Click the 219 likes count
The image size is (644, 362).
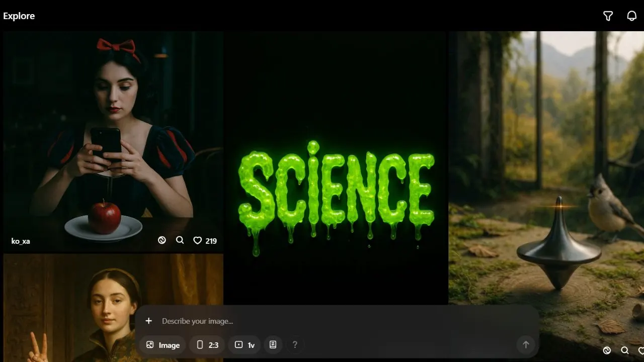211,241
